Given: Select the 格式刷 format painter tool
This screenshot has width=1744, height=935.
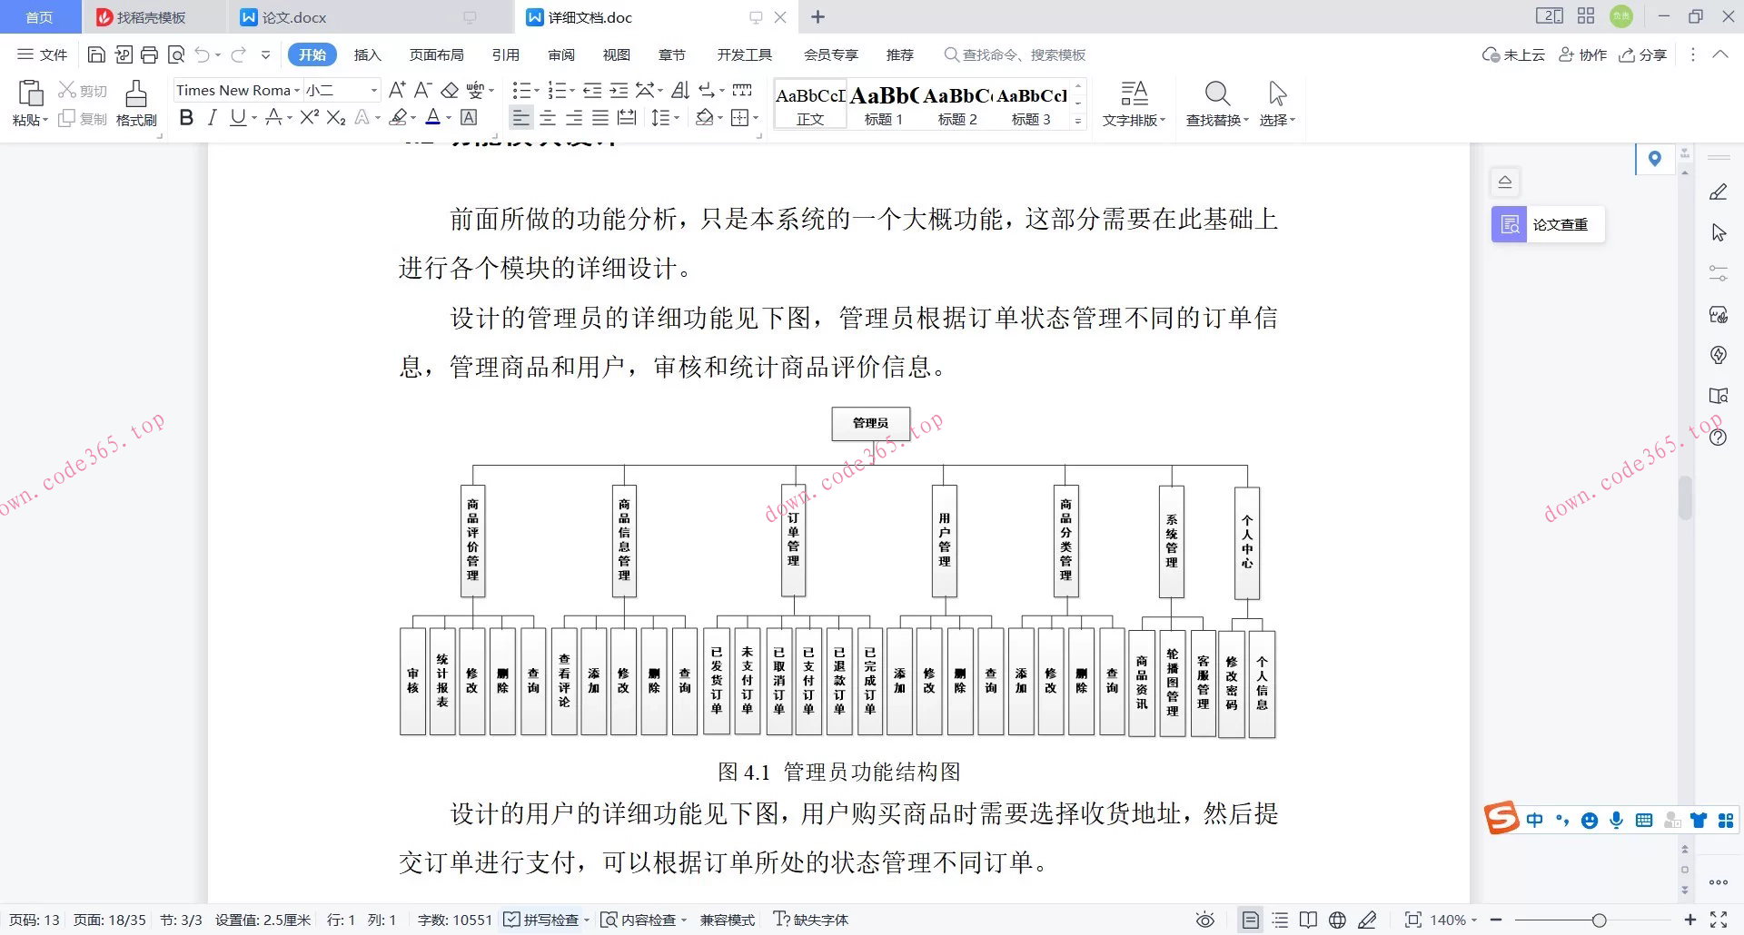Looking at the screenshot, I should click(x=136, y=103).
